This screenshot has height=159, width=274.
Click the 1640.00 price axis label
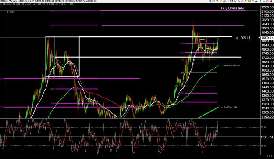pyautogui.click(x=267, y=66)
